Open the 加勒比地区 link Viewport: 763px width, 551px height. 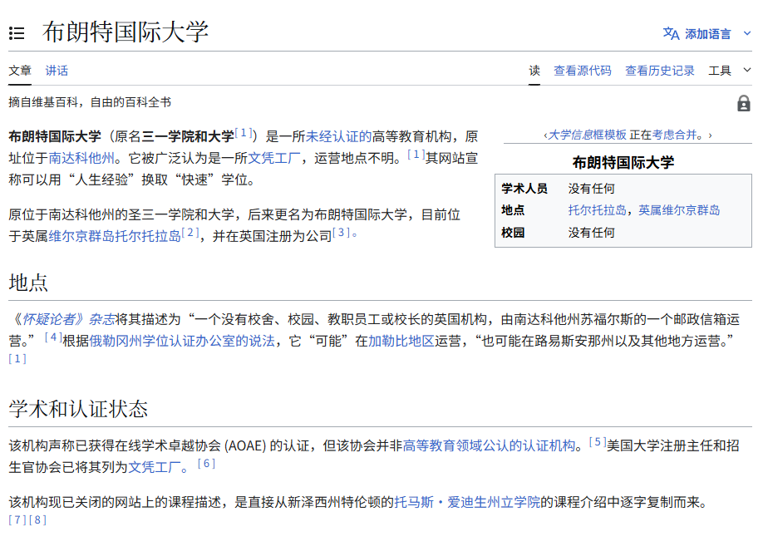[x=401, y=341]
